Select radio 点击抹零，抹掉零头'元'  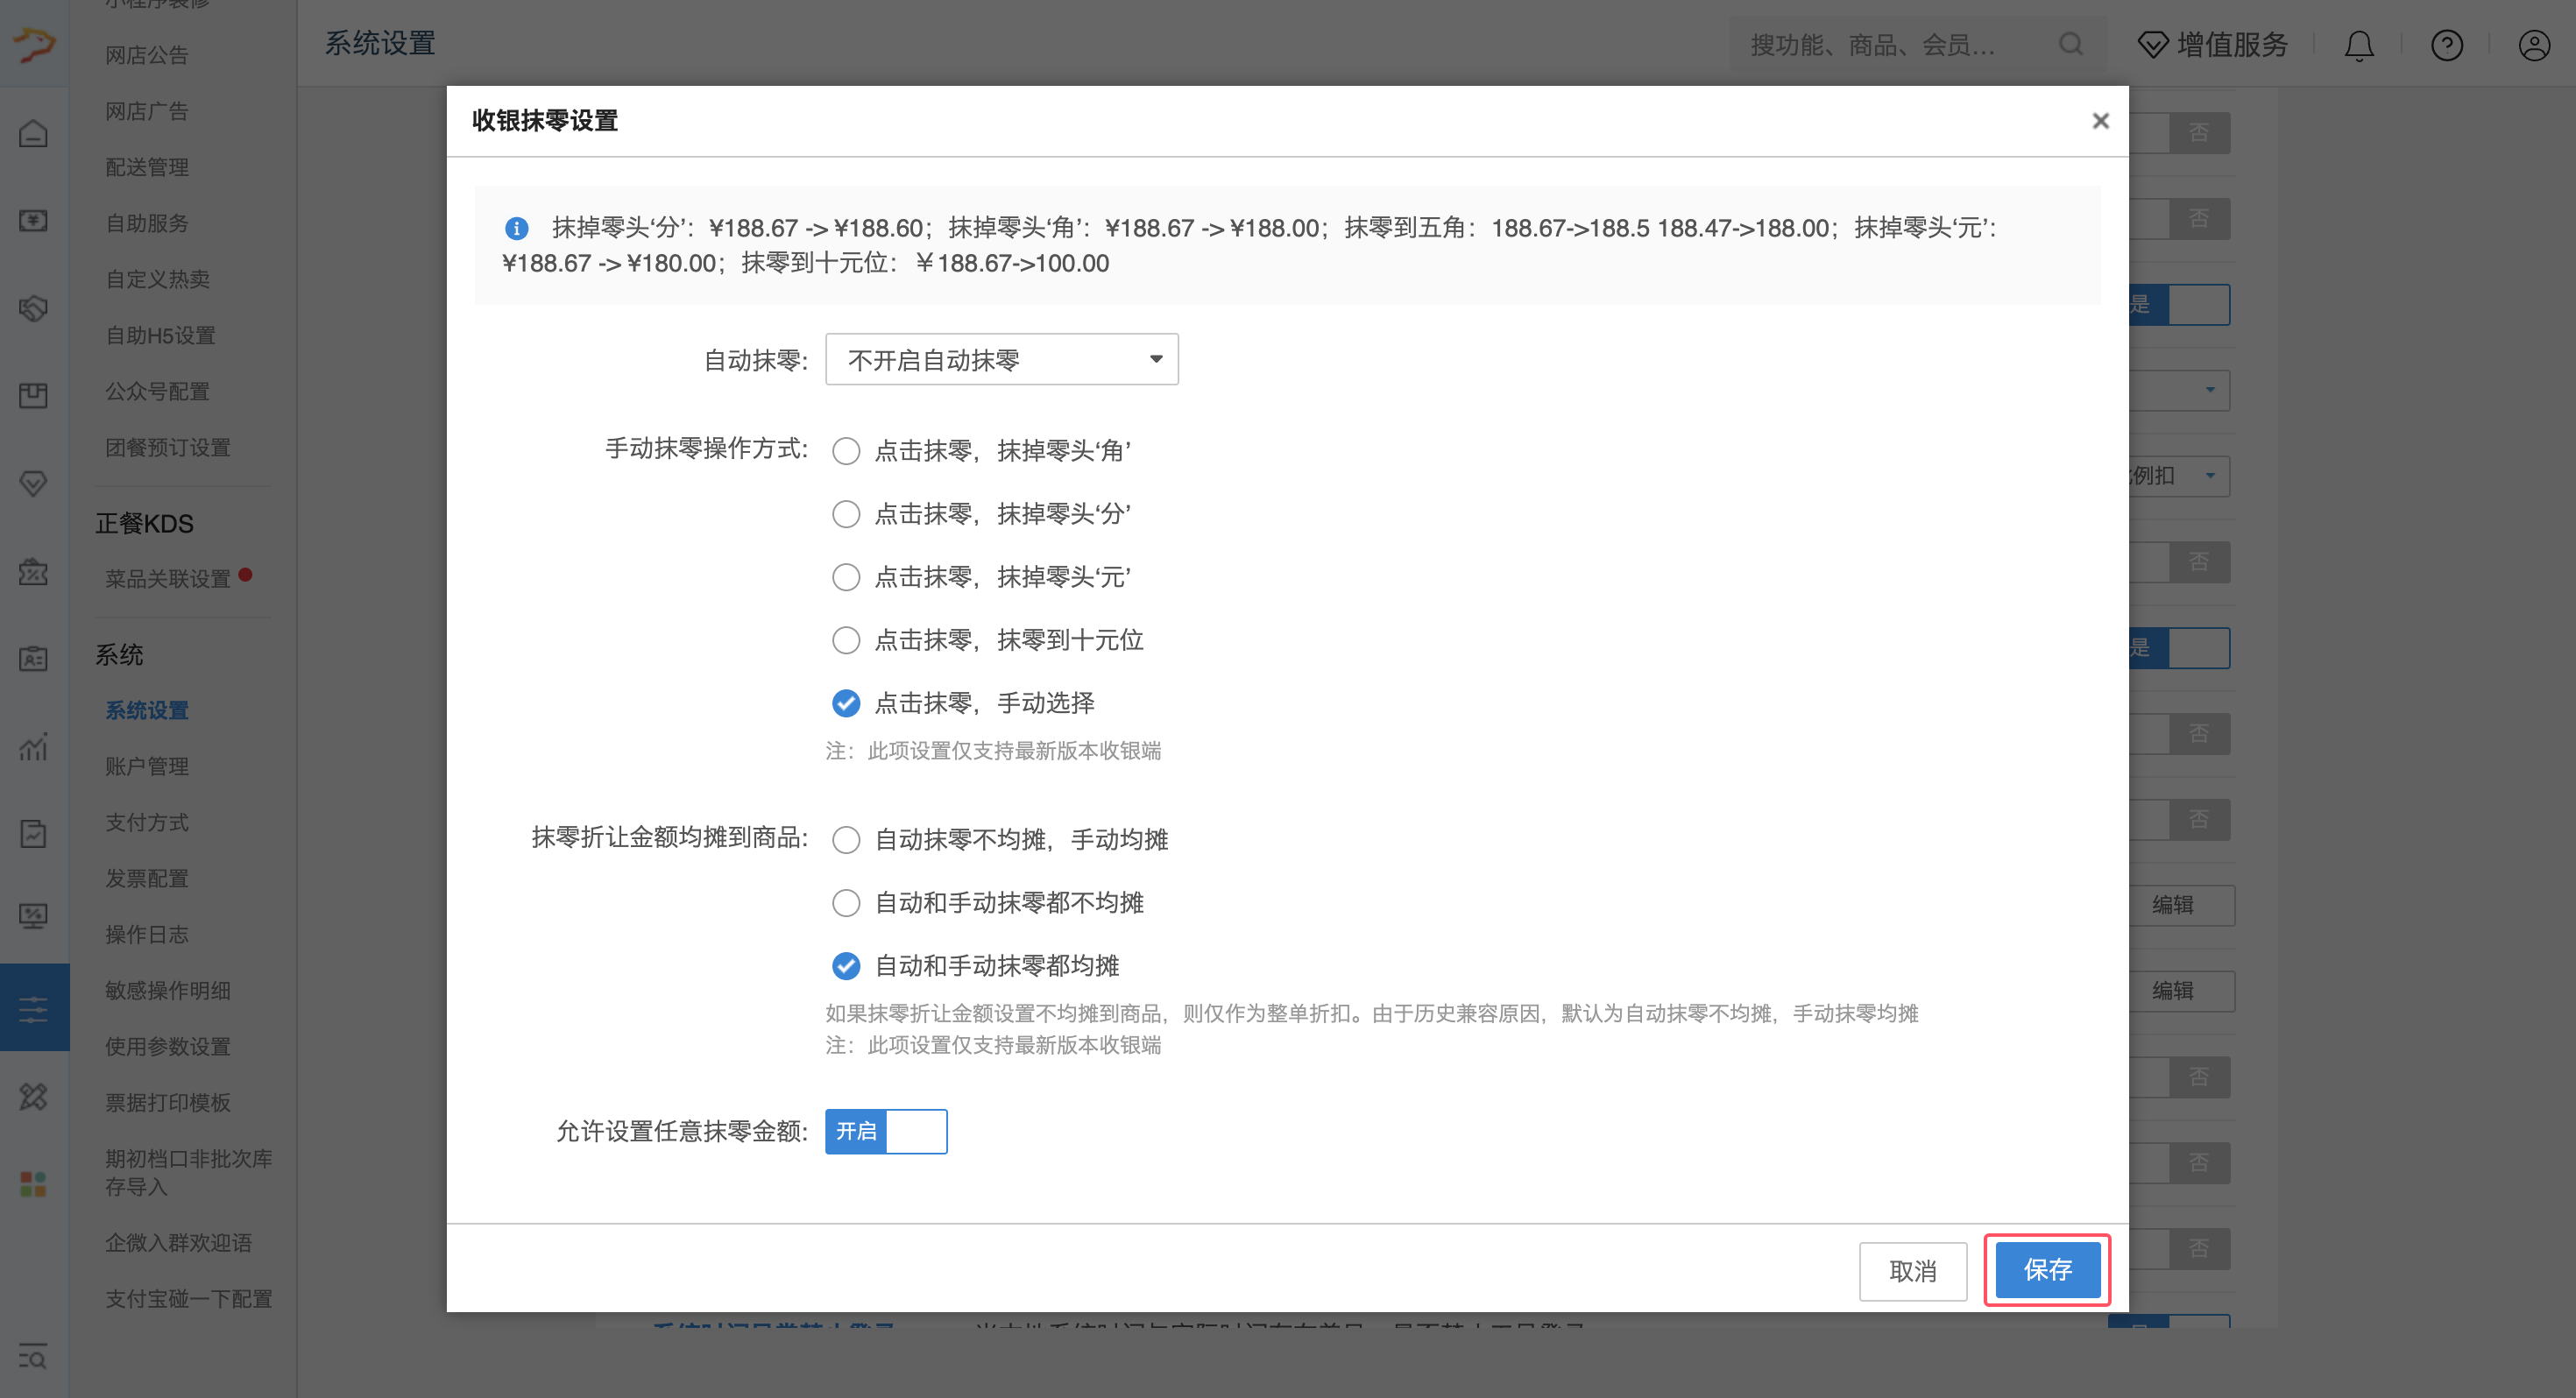click(846, 577)
